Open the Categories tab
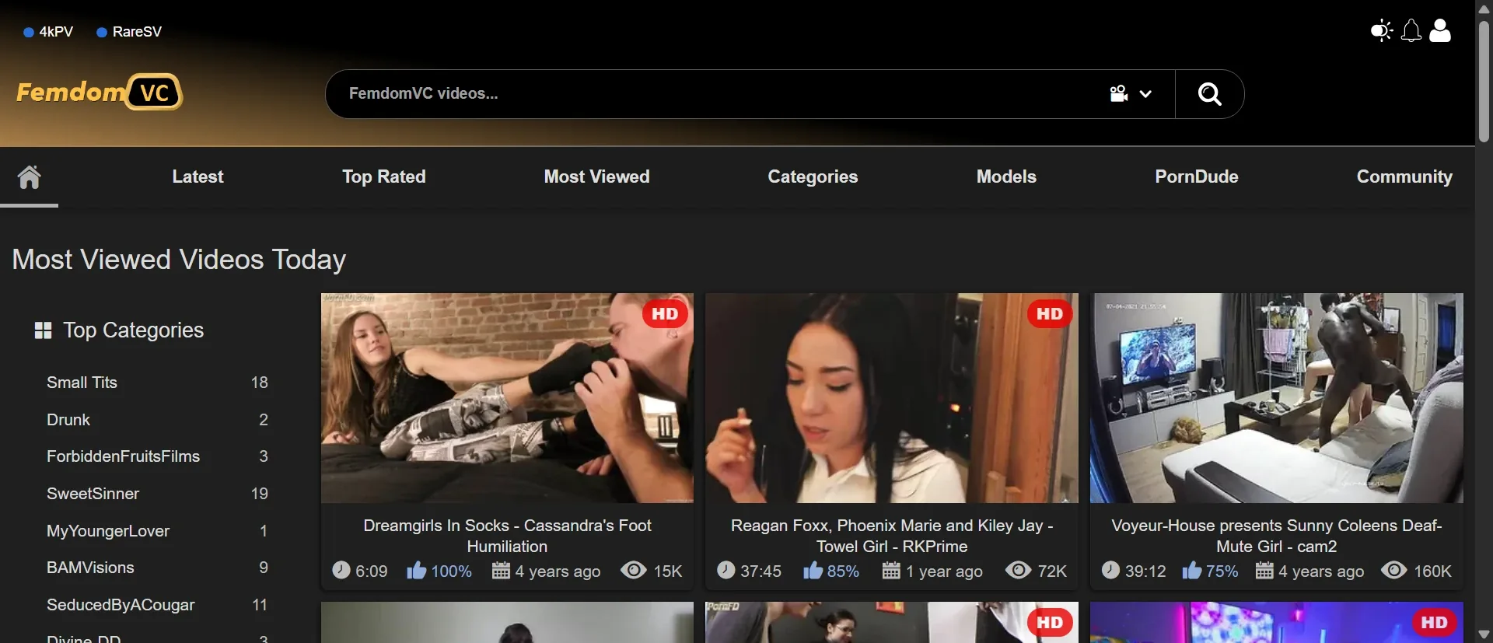The image size is (1493, 643). coord(813,177)
